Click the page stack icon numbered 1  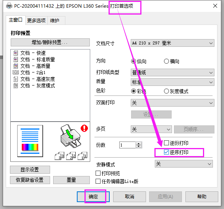(83, 156)
